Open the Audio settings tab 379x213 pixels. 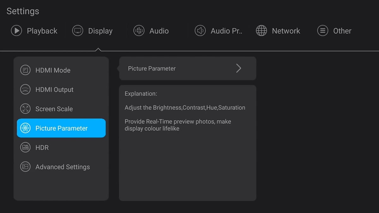tap(159, 31)
